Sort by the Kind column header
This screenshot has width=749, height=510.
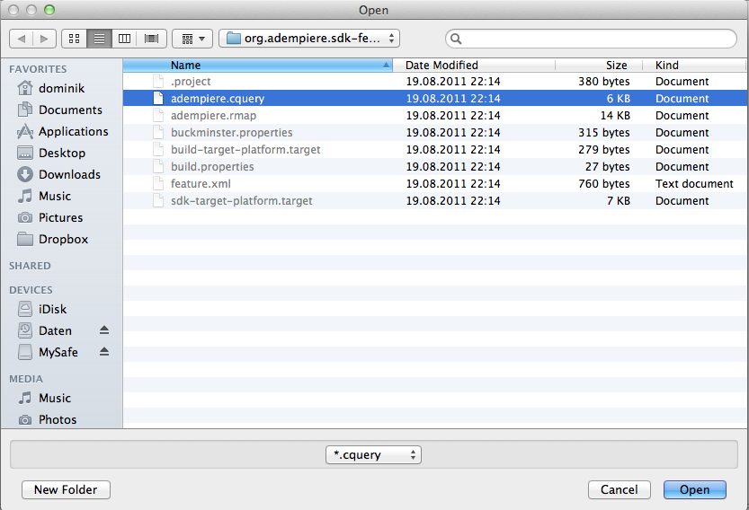click(694, 66)
